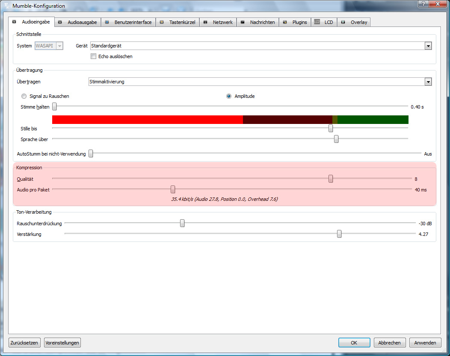Click the Qualität value '8'
Image resolution: width=450 pixels, height=356 pixels.
pos(416,179)
